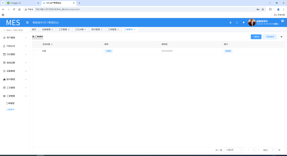
Task: Click the column list icon button beside 高级查询
Action: 281,37
